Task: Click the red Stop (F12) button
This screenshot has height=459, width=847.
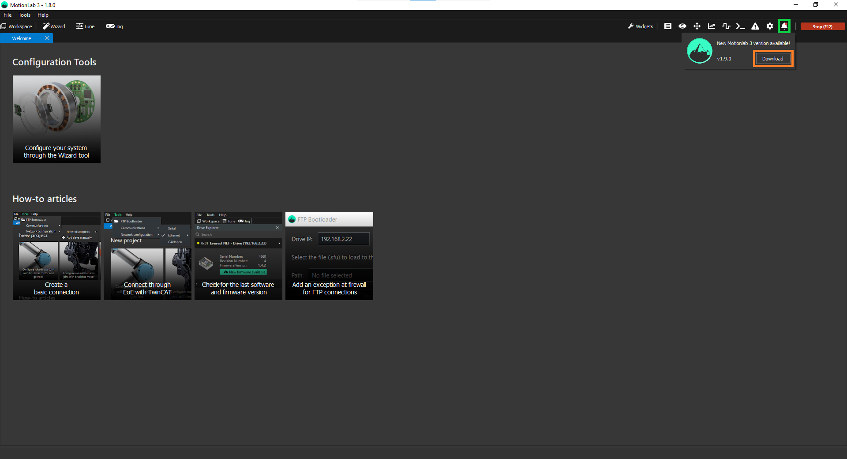Action: click(x=822, y=26)
